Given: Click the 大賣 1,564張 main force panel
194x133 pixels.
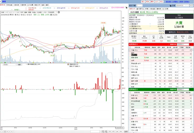Looking at the screenshot, I should [179, 24].
